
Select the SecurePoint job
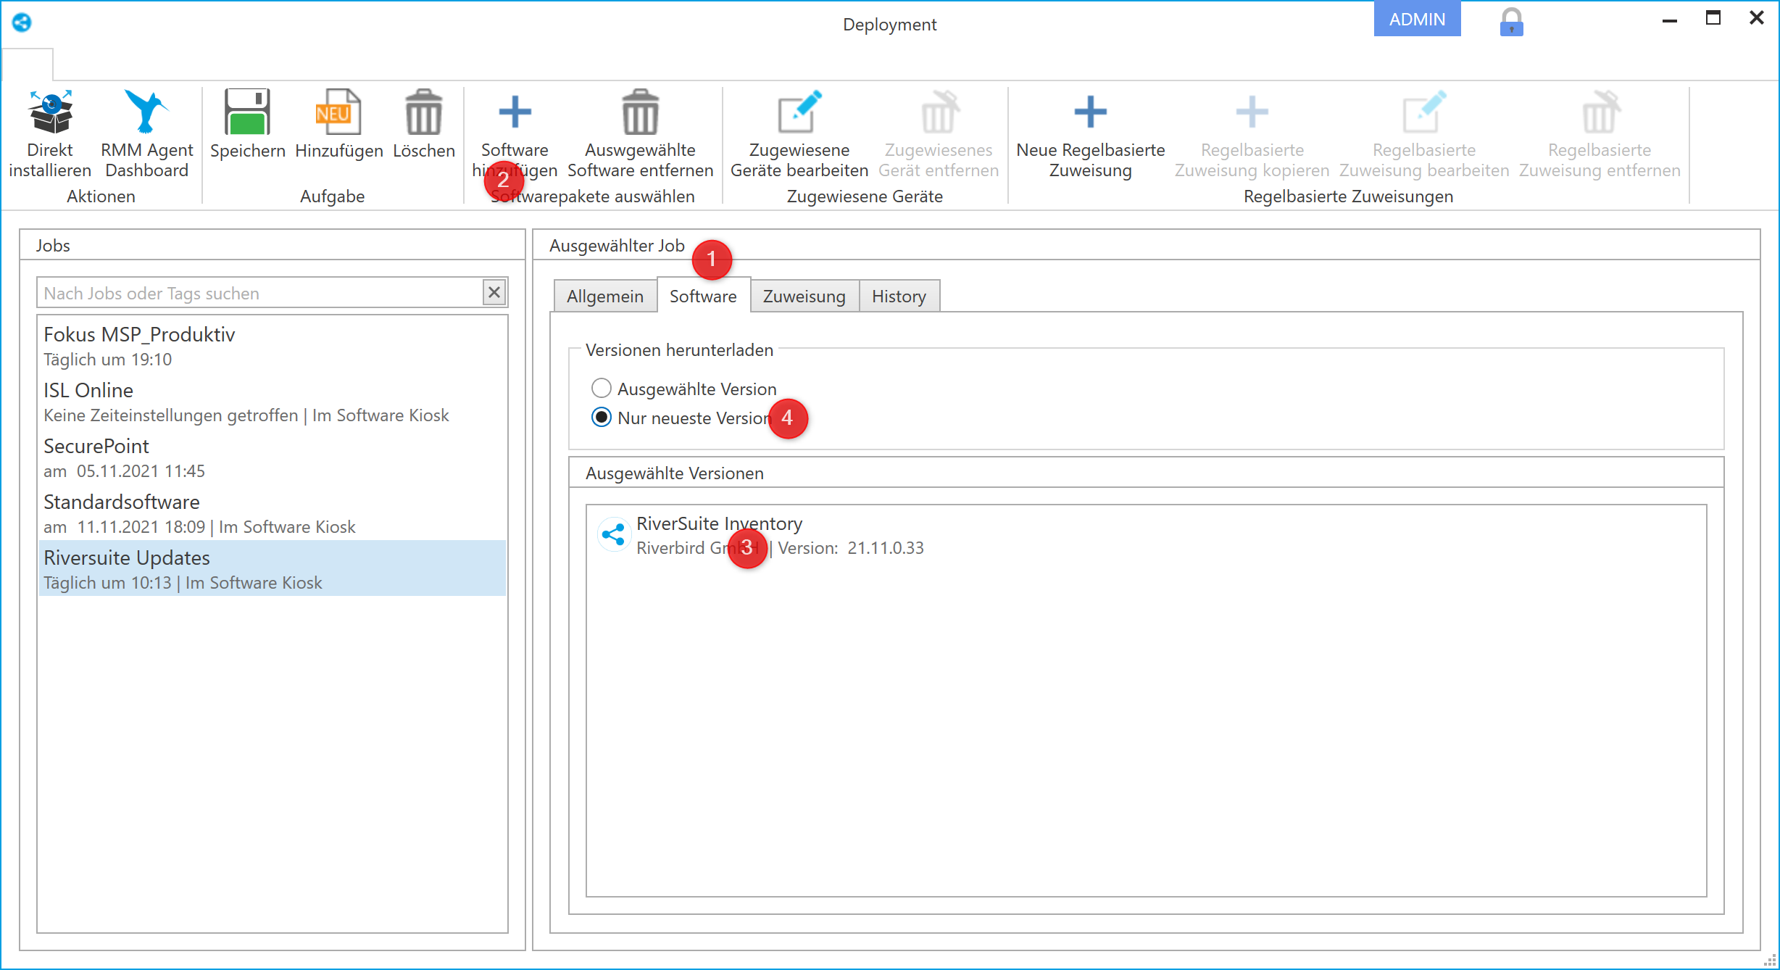273,457
